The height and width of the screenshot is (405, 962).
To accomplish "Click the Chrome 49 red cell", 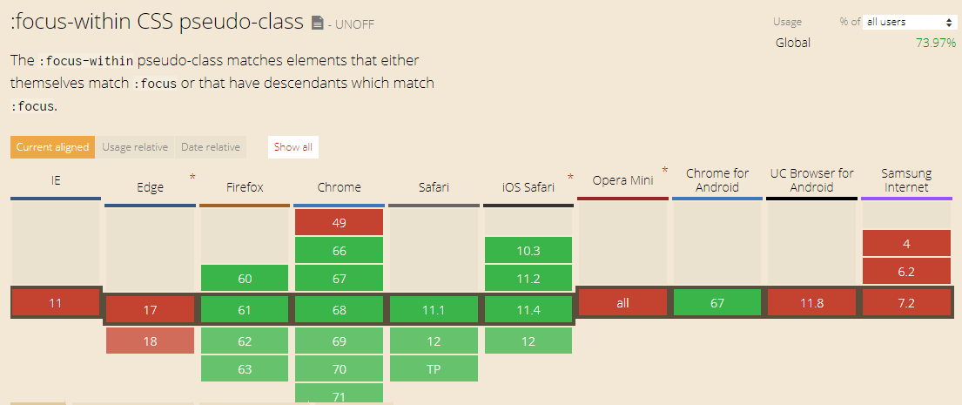I will click(340, 222).
